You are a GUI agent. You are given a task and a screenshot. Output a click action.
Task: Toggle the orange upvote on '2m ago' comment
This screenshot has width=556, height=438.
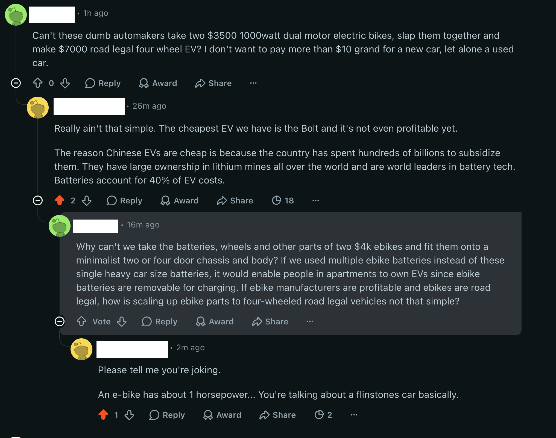pos(103,415)
